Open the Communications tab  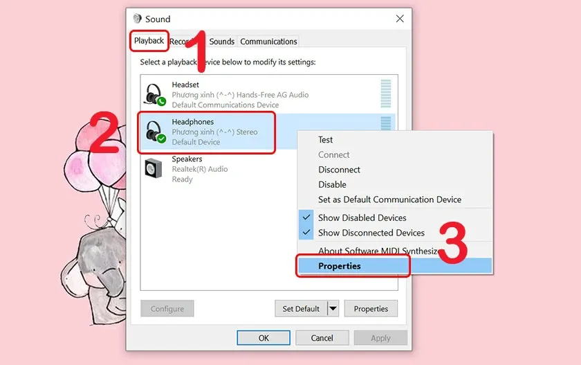coord(268,42)
